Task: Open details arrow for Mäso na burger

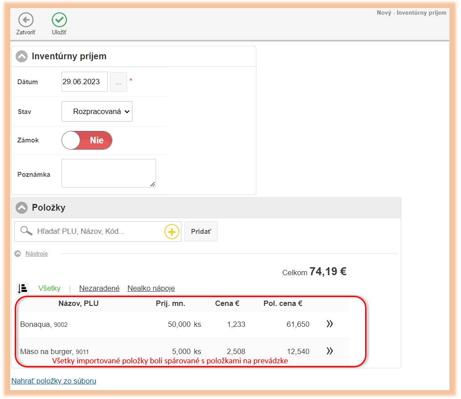Action: [329, 351]
